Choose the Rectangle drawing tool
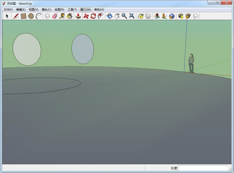Viewport: 234px width, 173px height. 23,16
